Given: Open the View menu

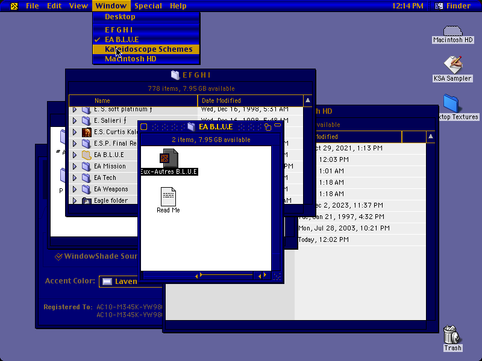Looking at the screenshot, I should (78, 6).
